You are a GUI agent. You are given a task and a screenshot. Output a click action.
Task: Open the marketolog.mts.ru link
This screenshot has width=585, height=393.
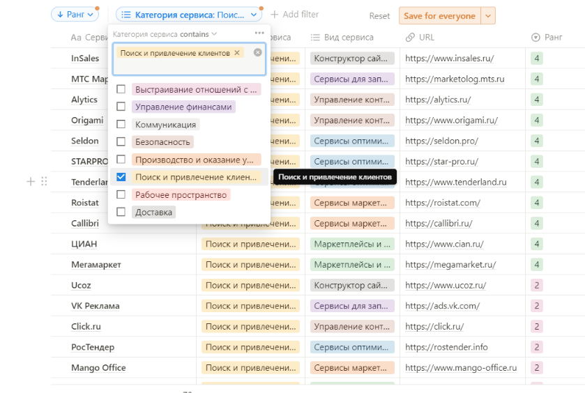point(455,79)
